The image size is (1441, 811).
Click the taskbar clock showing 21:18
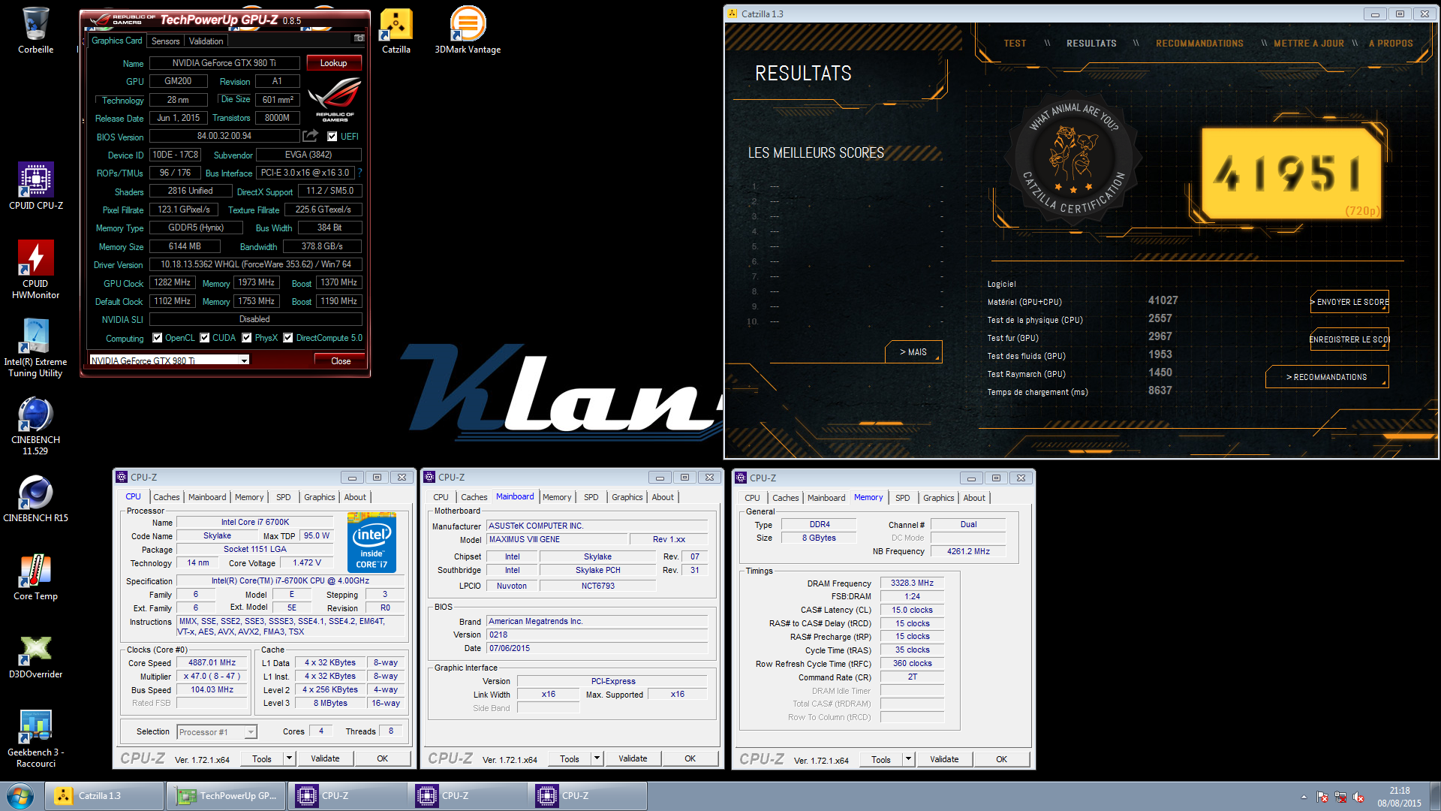[x=1400, y=797]
